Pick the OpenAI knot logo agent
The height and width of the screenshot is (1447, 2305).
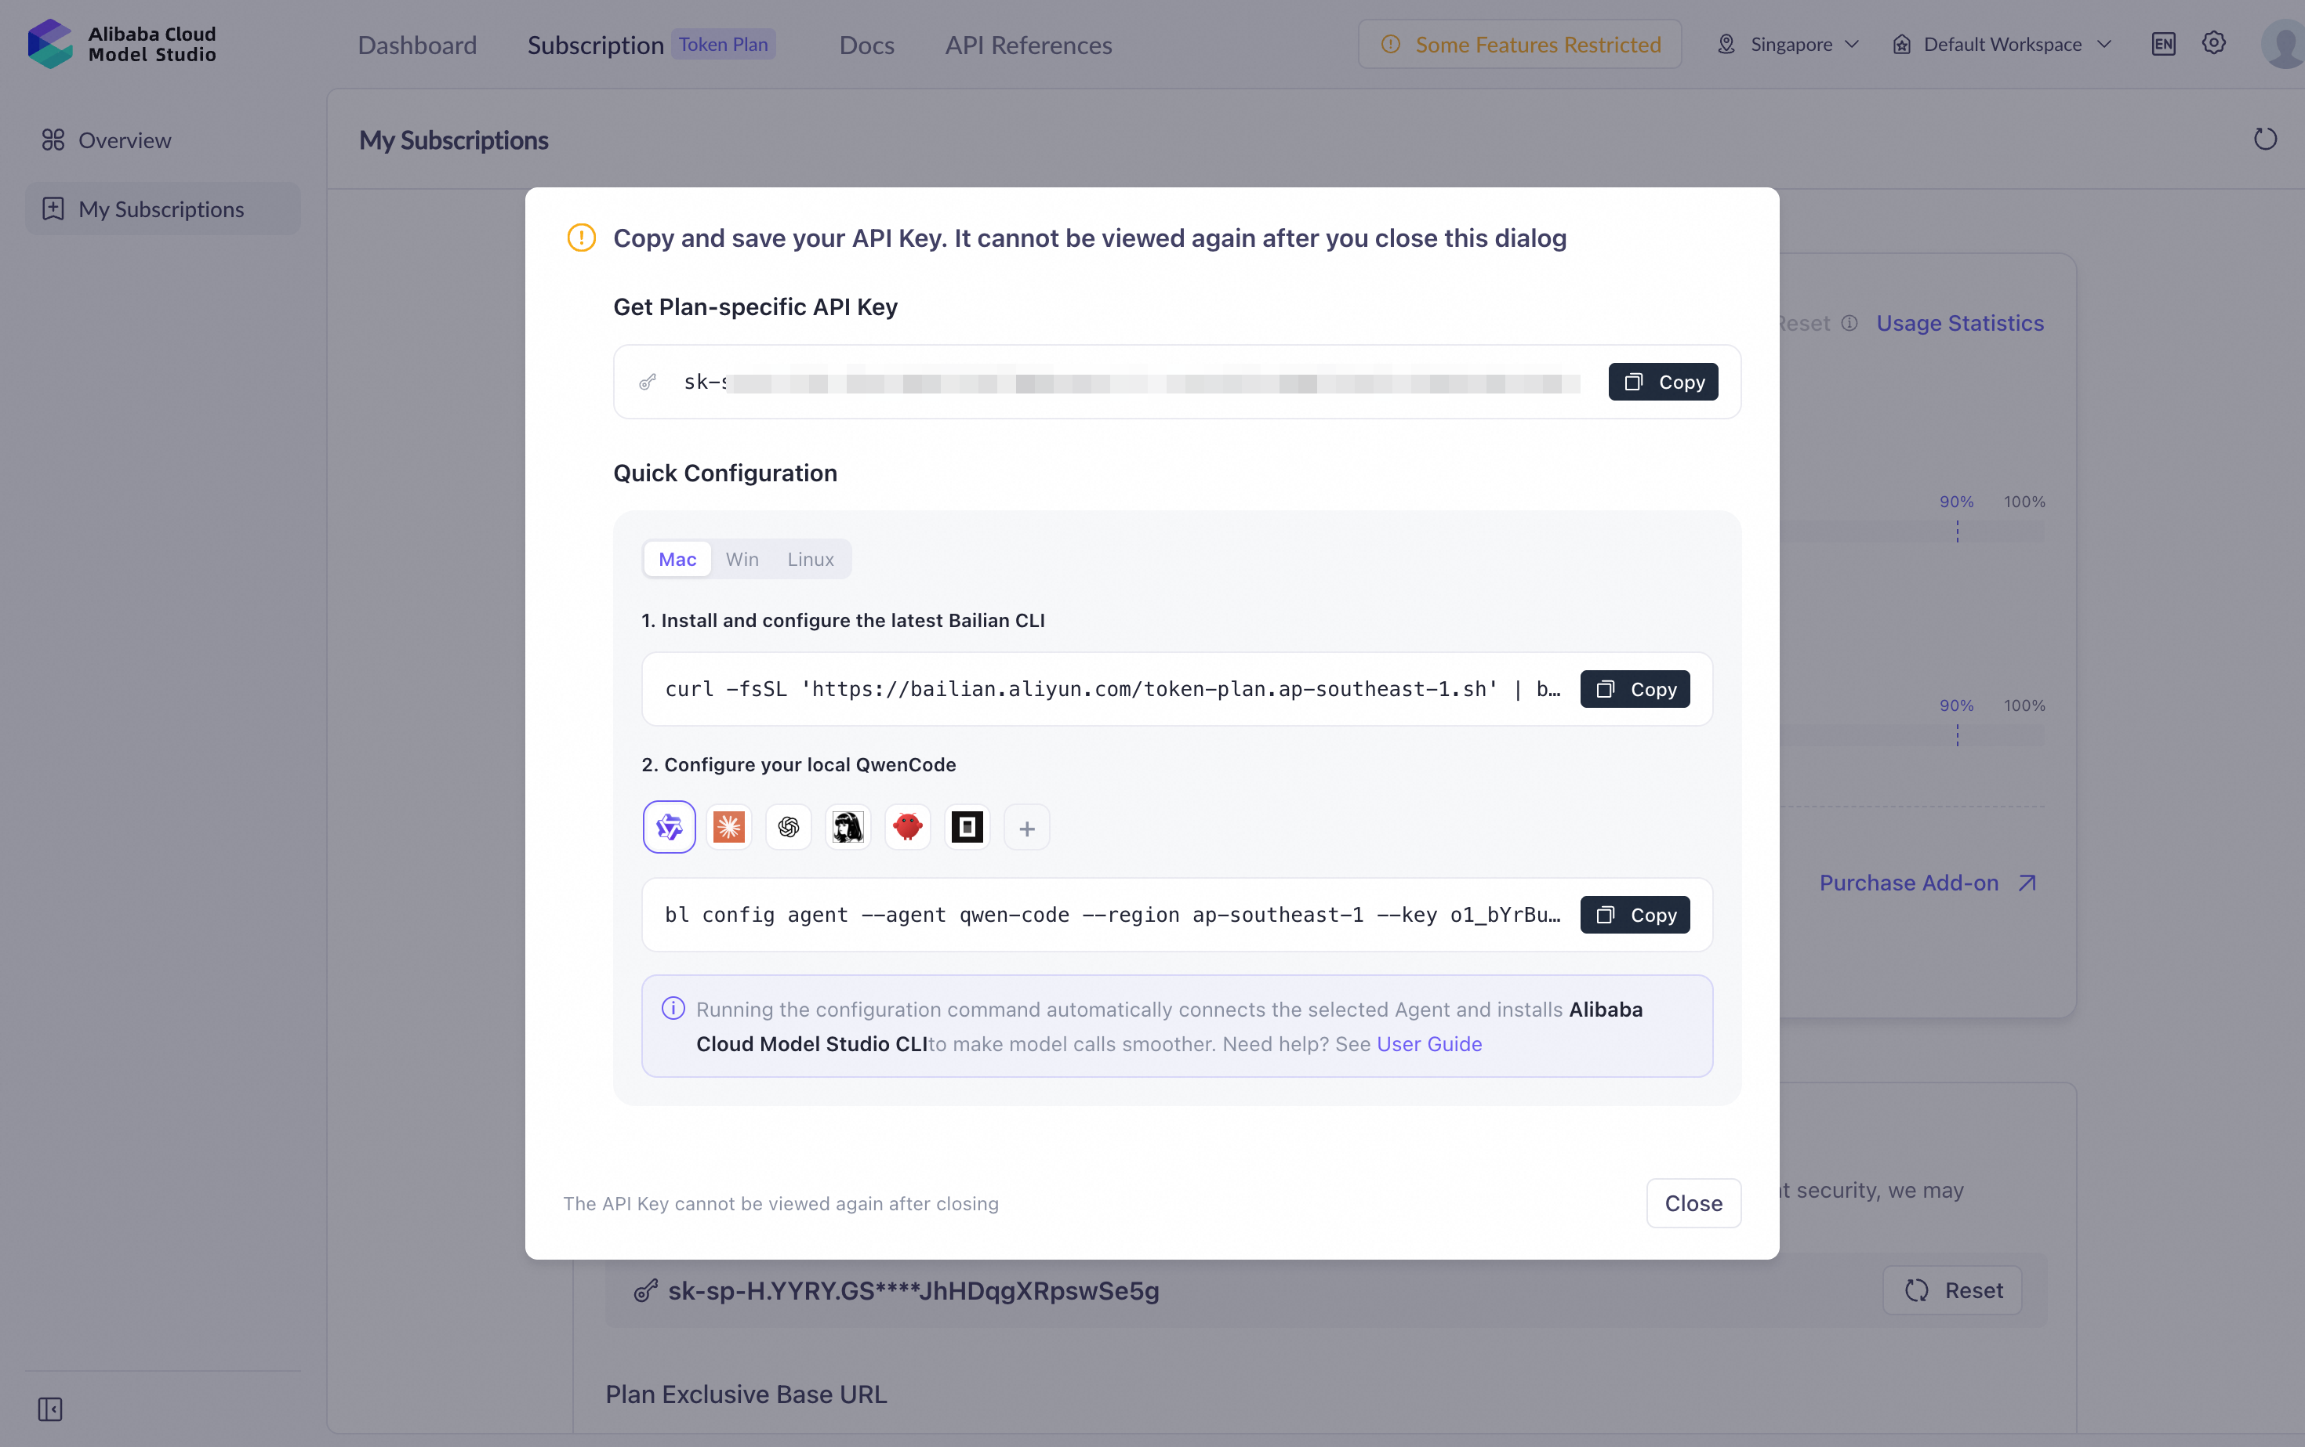(789, 827)
